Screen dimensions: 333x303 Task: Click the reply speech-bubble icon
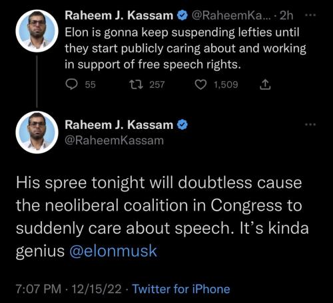coord(71,84)
